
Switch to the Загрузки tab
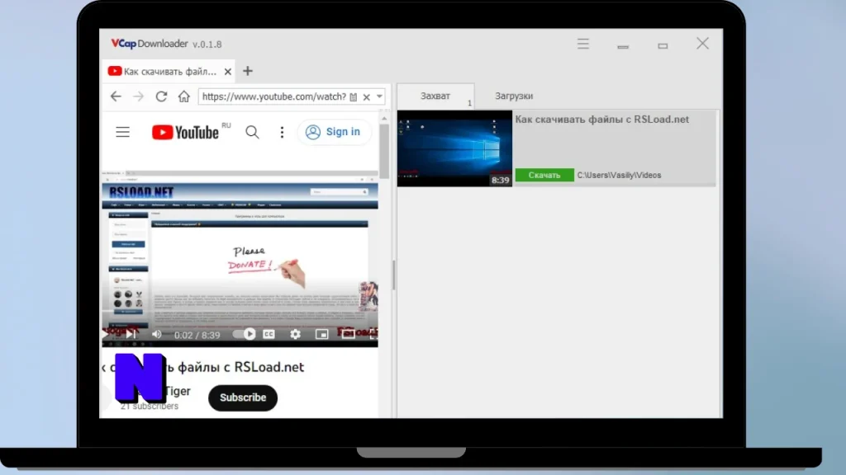514,96
